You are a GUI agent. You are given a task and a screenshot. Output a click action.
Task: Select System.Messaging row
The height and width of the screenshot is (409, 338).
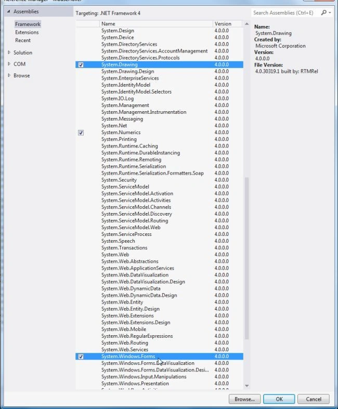(x=159, y=119)
